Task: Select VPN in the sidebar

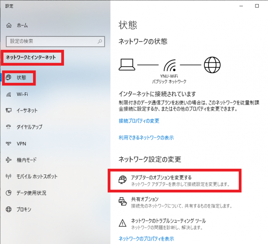Action: tap(21, 144)
